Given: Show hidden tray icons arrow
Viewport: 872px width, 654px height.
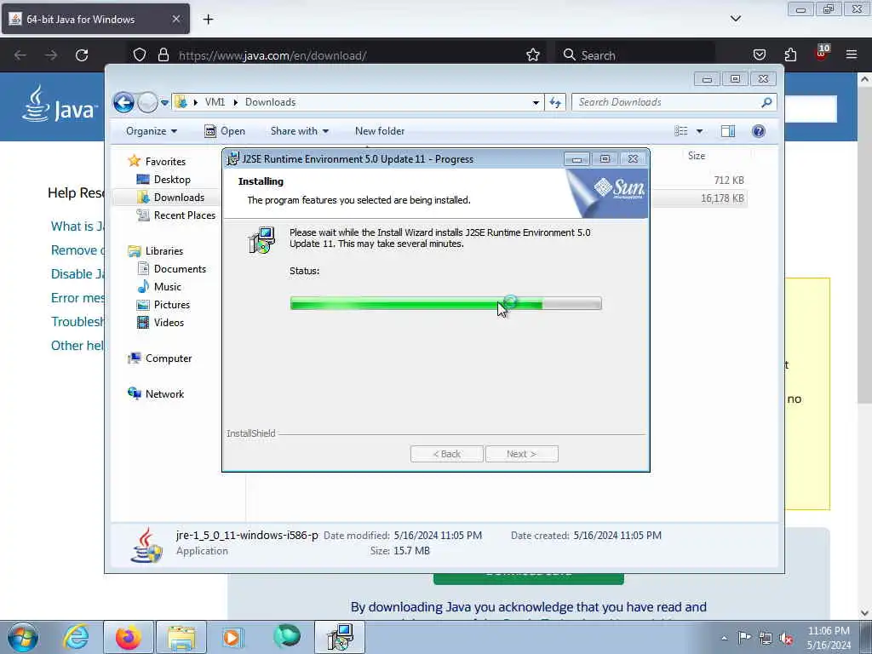Looking at the screenshot, I should click(x=724, y=638).
